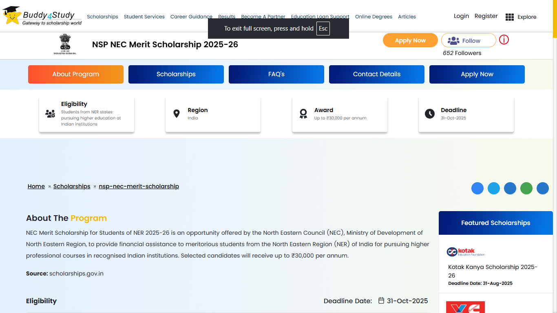Open the Explore apps grid icon
Image resolution: width=557 pixels, height=313 pixels.
click(x=509, y=17)
